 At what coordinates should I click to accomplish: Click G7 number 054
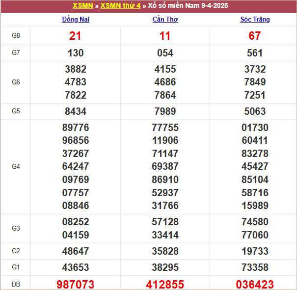165,53
